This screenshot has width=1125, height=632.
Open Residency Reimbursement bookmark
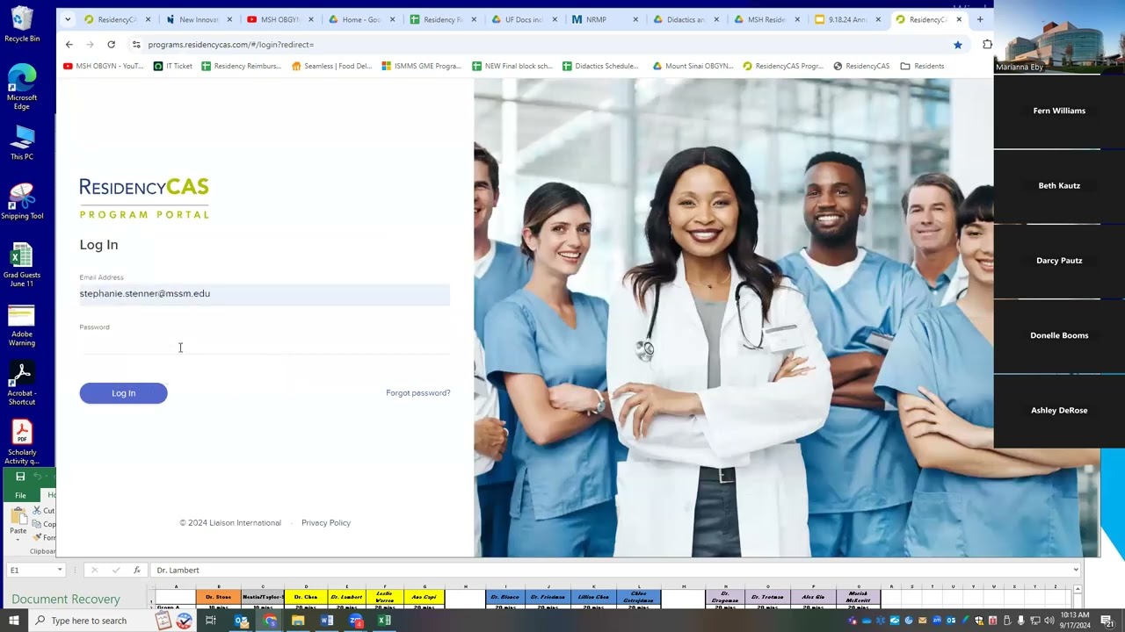tap(242, 66)
